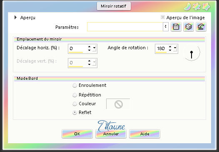
Task: Select the Enroulement edge mode
Action: click(x=75, y=85)
